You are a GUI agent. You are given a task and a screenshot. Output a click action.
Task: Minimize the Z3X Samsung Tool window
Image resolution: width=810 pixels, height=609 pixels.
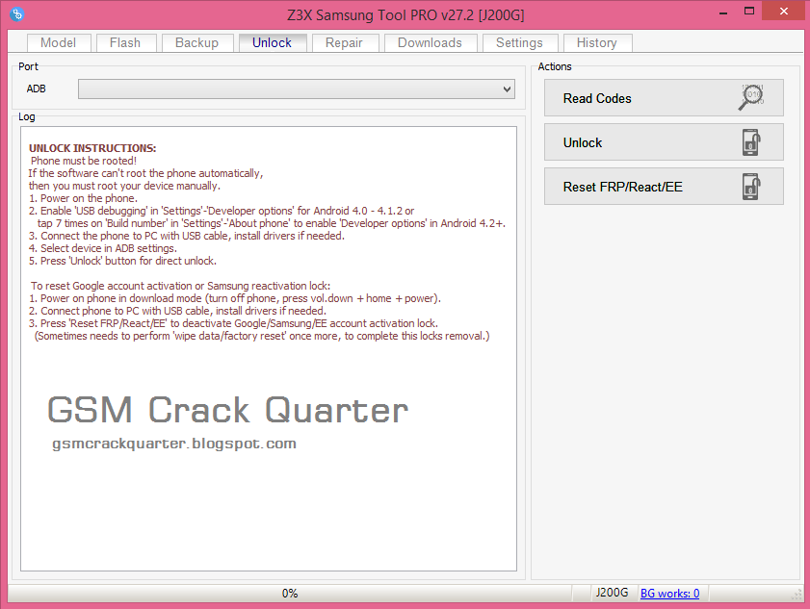723,13
